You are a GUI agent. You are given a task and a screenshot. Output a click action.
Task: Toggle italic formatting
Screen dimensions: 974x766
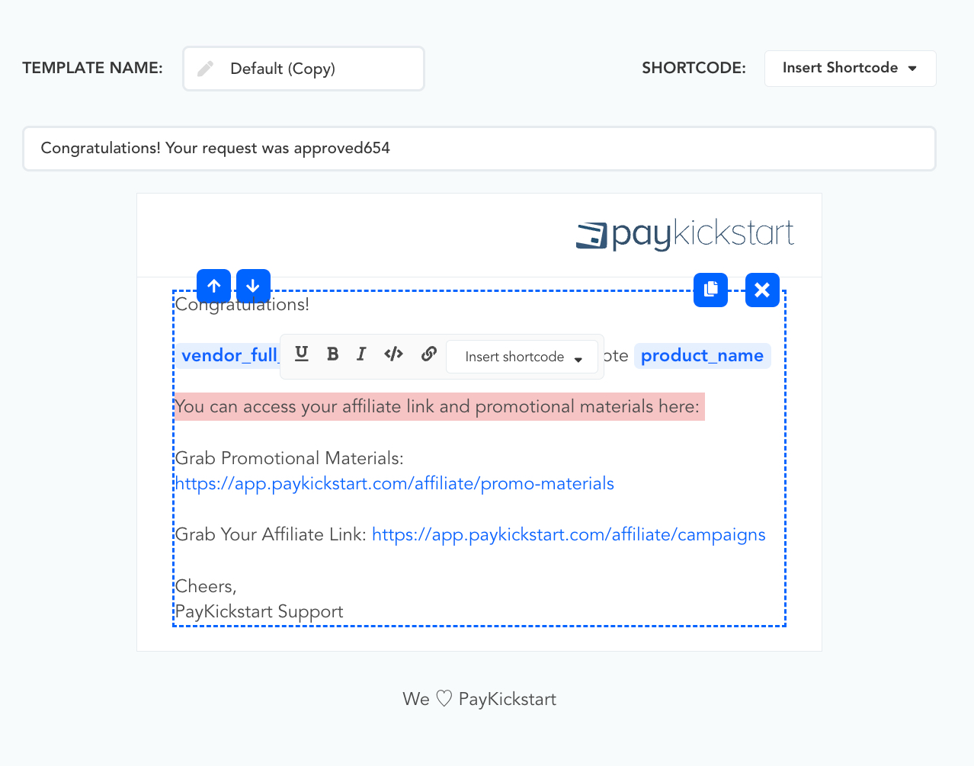tap(361, 354)
